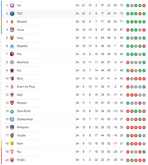This screenshot has height=165, width=148.
Task: Select the Μονακό team crest
Action: click(x=12, y=22)
